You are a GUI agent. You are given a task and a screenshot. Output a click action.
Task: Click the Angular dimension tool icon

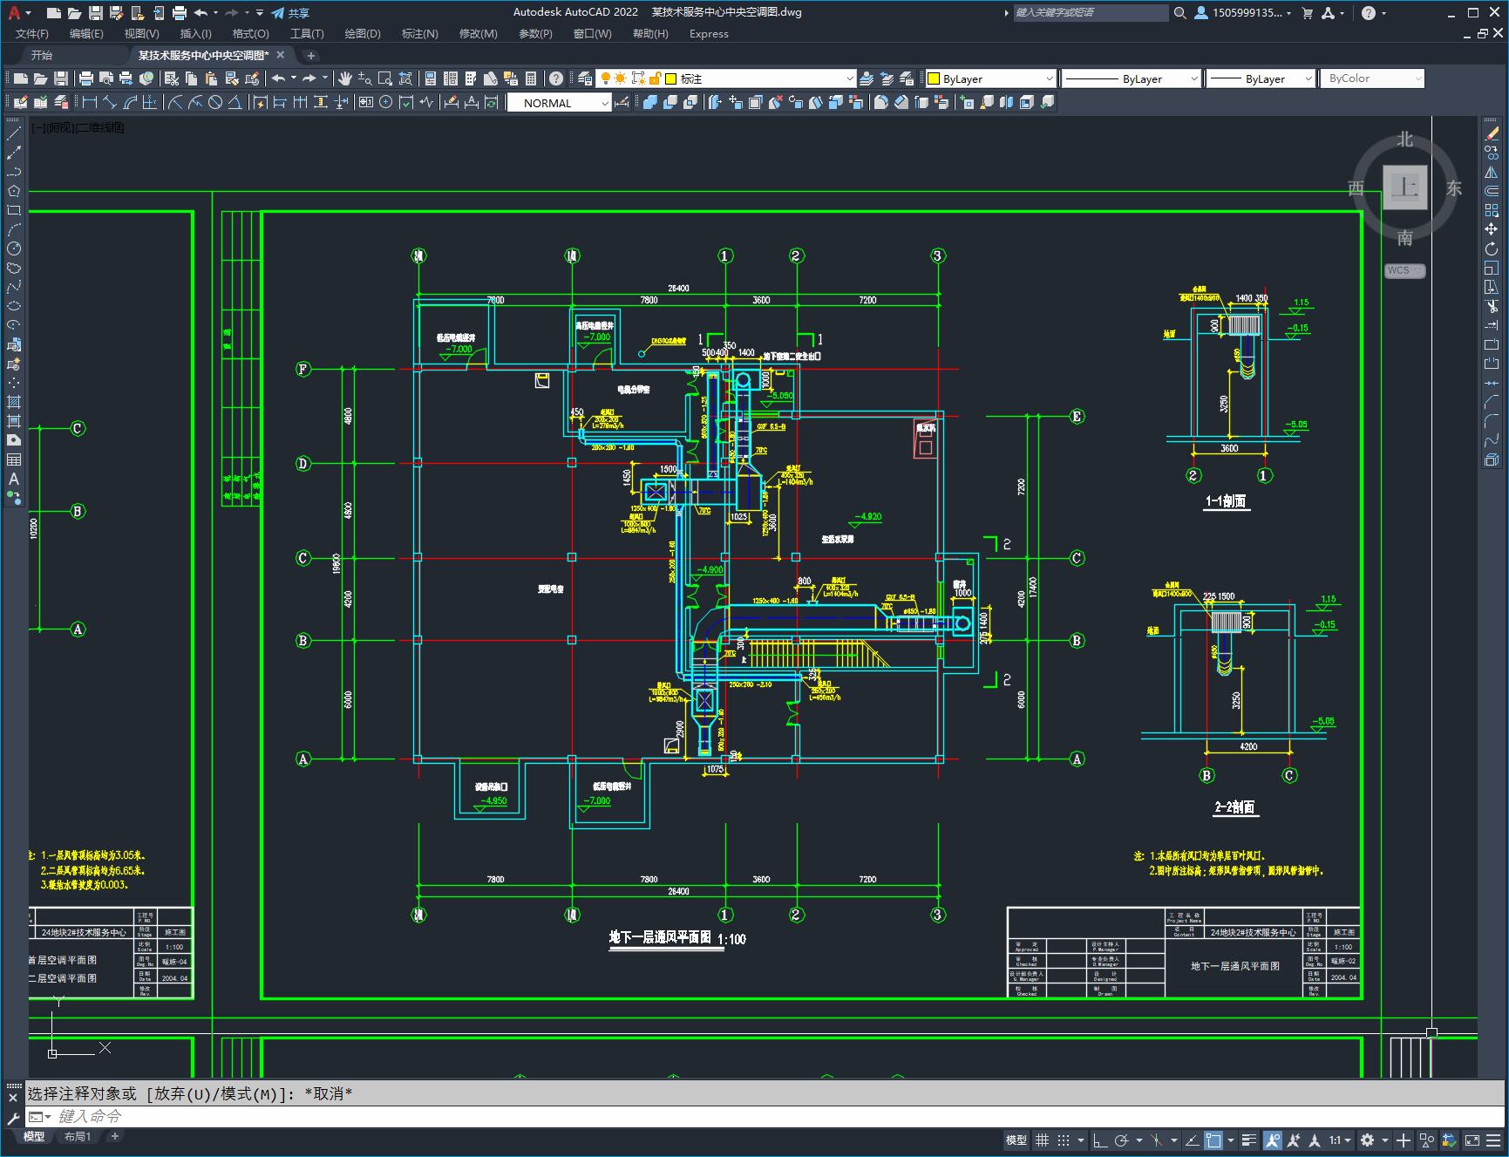click(235, 103)
